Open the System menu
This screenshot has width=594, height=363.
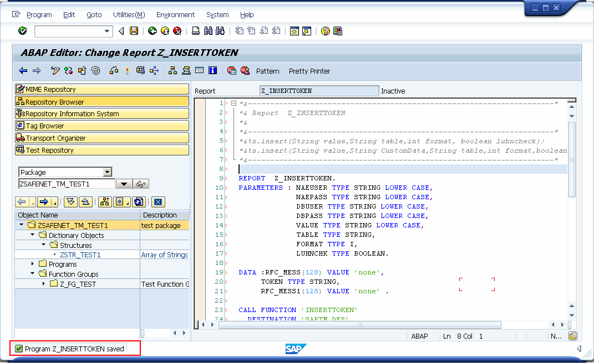(217, 15)
